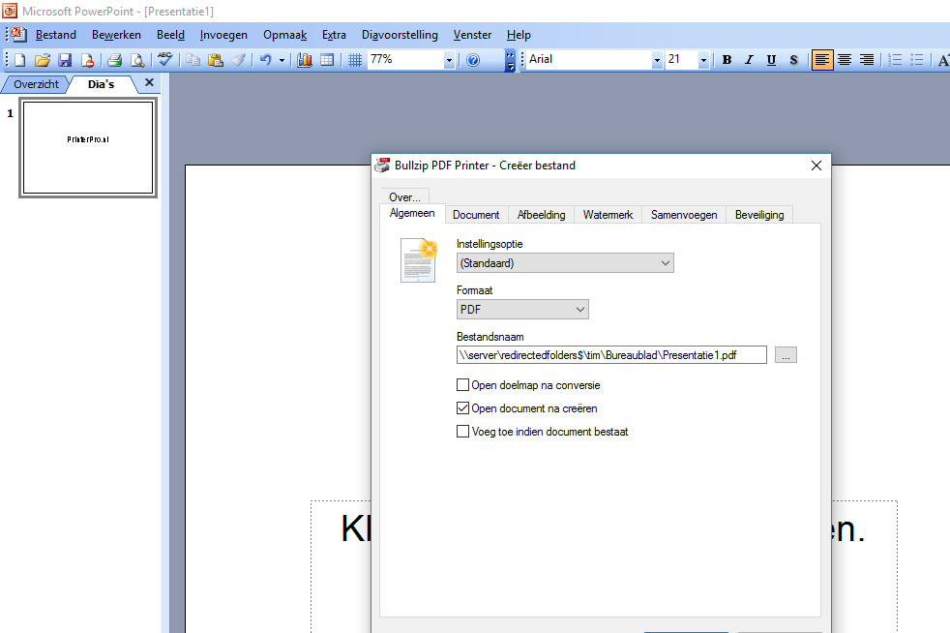Close the slides pane with the X

point(149,82)
